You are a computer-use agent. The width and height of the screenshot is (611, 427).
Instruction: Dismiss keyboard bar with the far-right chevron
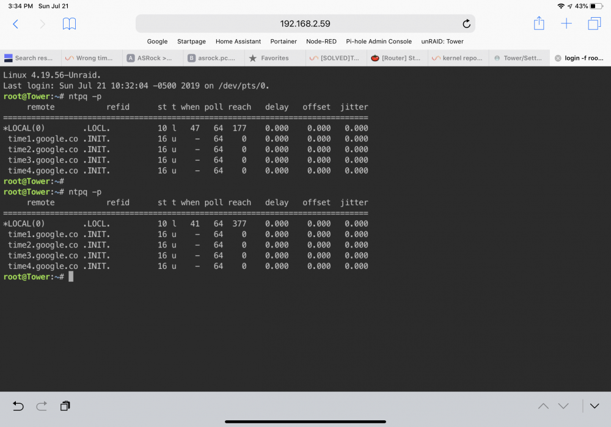[595, 406]
